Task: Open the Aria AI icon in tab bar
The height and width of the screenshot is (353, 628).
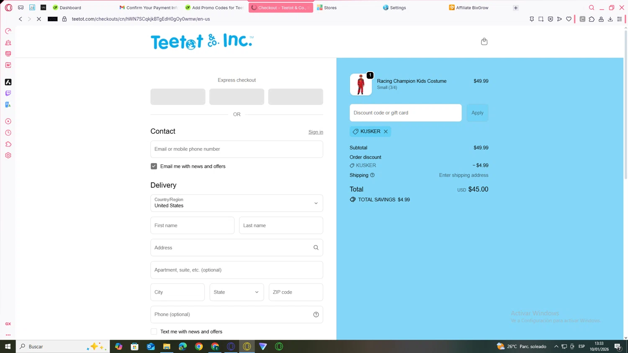Action: coord(32,8)
